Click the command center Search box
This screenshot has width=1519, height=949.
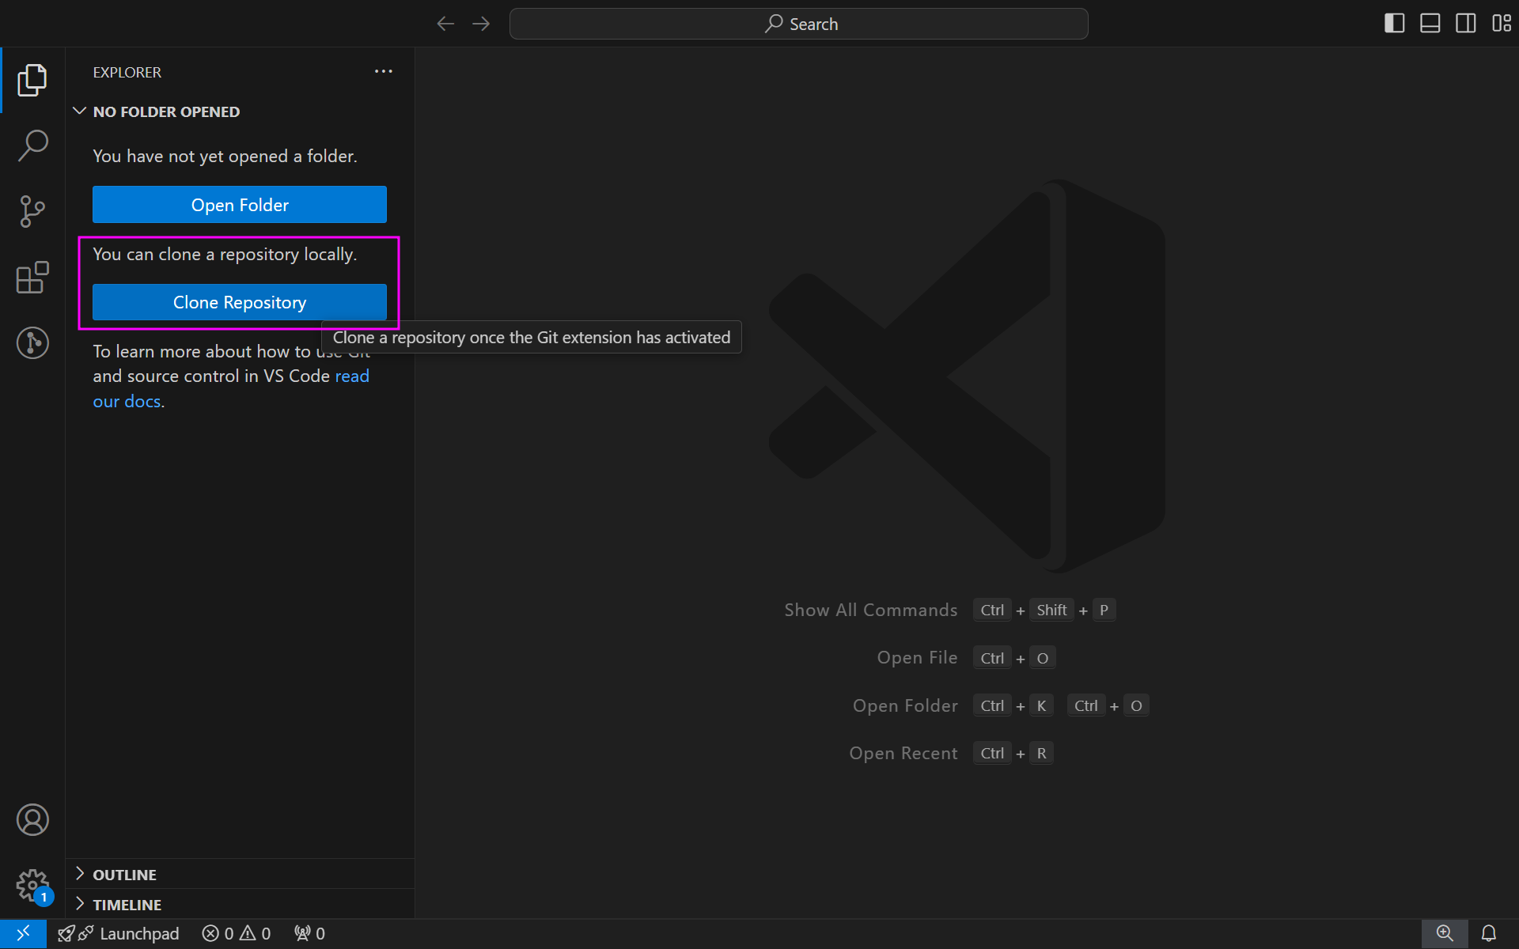(799, 24)
